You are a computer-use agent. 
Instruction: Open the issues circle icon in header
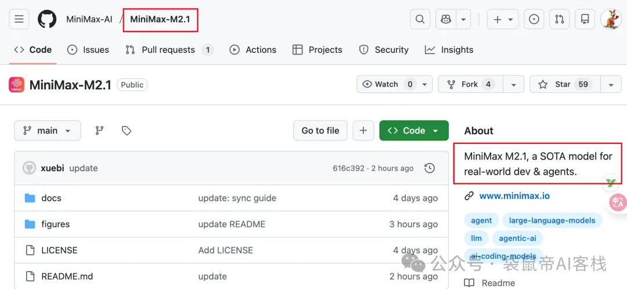(534, 19)
